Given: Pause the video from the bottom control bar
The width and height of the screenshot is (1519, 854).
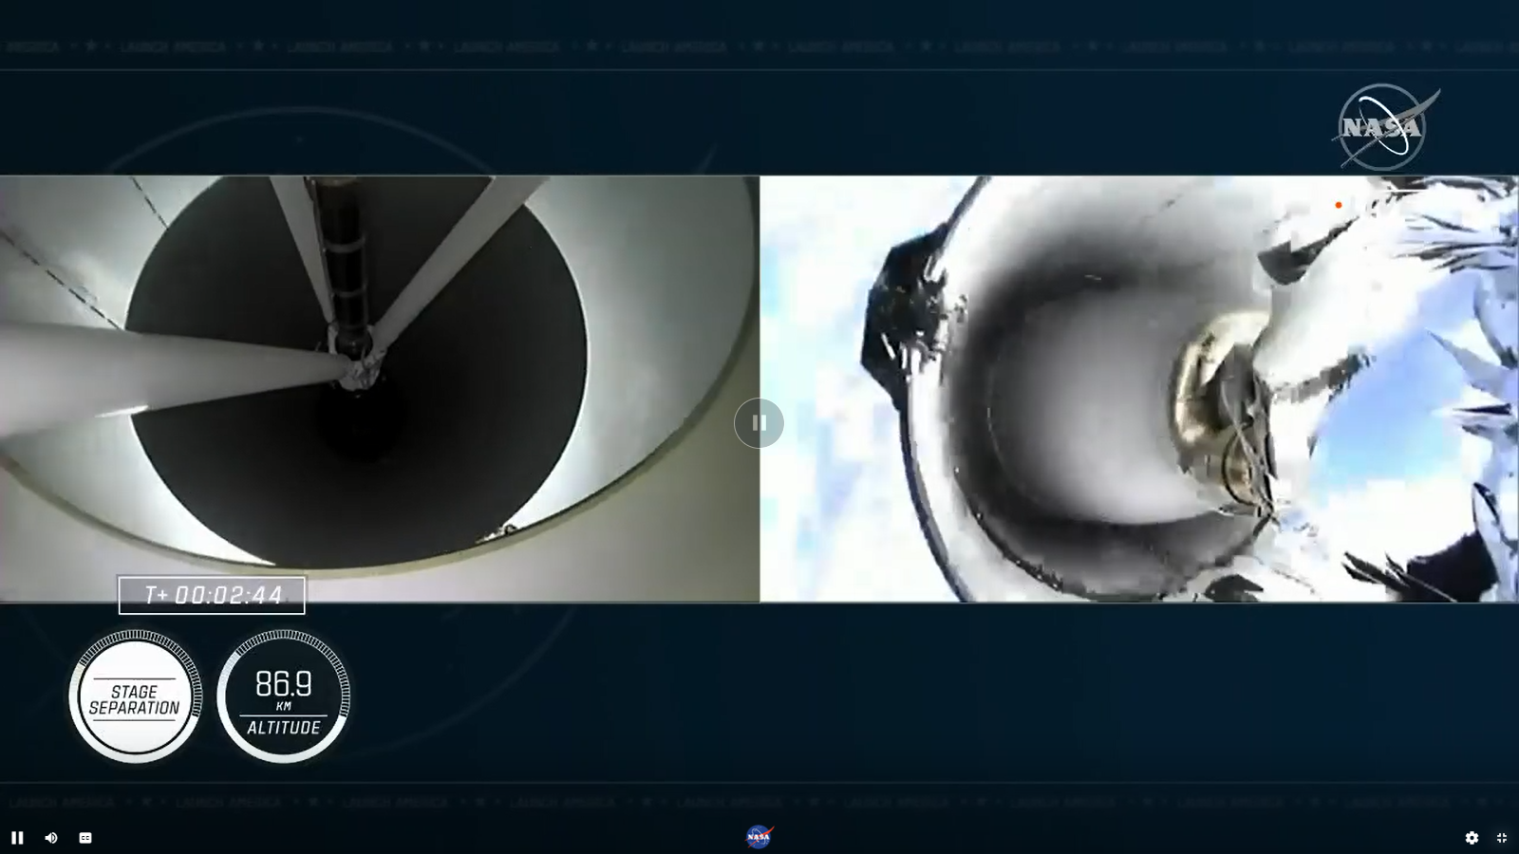Looking at the screenshot, I should click(x=17, y=838).
